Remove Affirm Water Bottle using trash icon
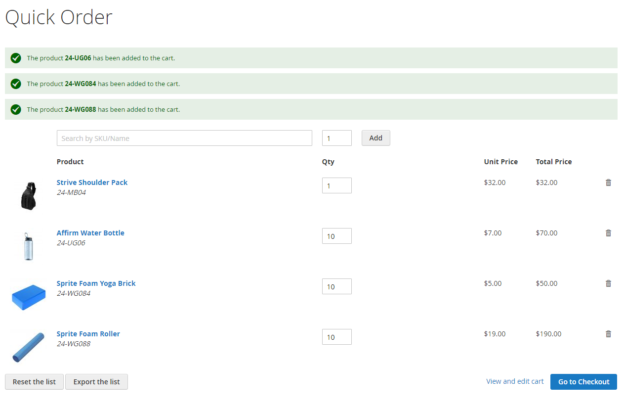The height and width of the screenshot is (412, 624). (608, 233)
